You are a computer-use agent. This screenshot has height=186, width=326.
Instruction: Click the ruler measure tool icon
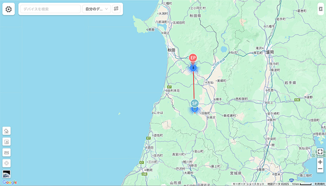[x=7, y=152]
